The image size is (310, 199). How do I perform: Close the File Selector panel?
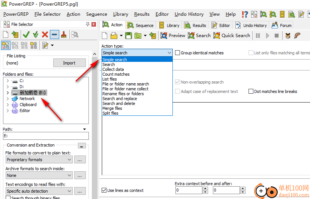pyautogui.click(x=94, y=24)
